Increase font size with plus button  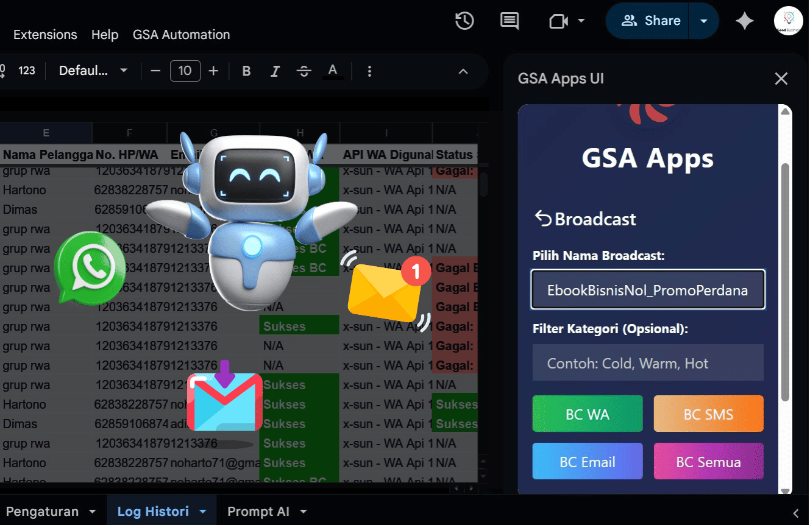(x=213, y=71)
